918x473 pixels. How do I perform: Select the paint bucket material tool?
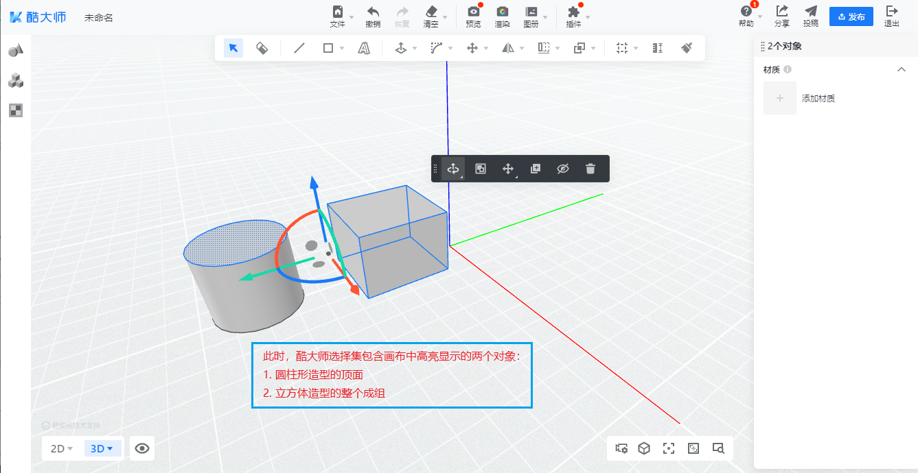[262, 48]
